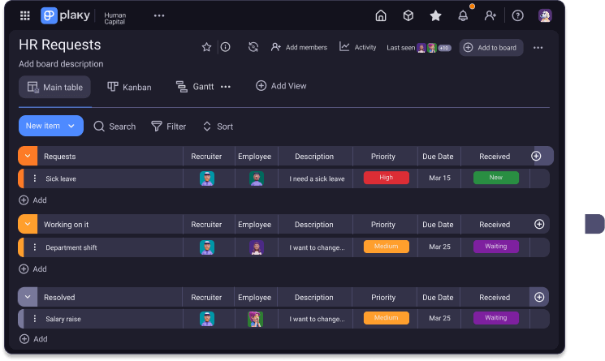Star the HR Requests board

(206, 47)
